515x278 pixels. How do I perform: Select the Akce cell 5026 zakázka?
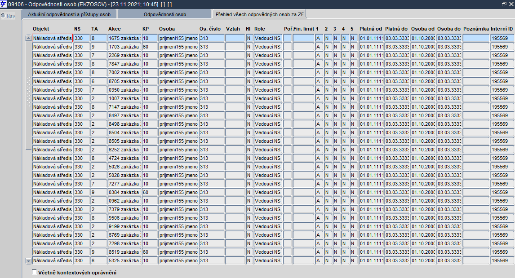click(x=124, y=167)
